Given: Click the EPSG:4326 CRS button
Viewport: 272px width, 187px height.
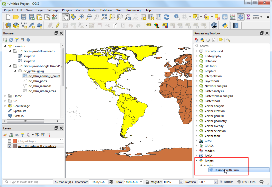Looking at the screenshot, I should click(x=247, y=182).
